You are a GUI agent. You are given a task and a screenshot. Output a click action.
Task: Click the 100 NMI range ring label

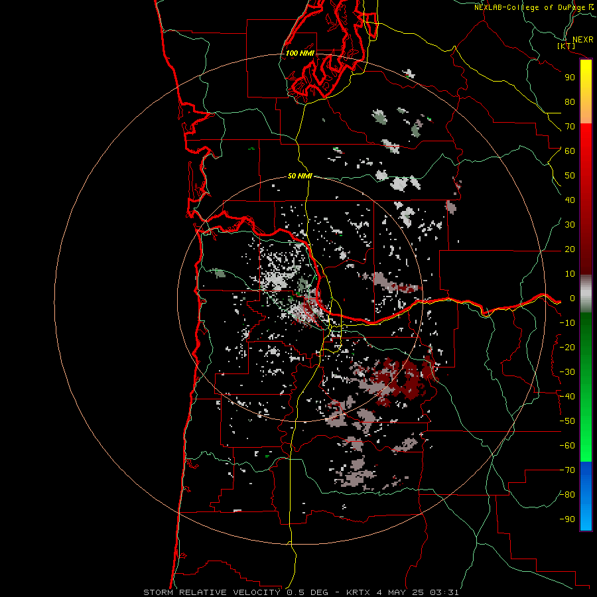(300, 53)
